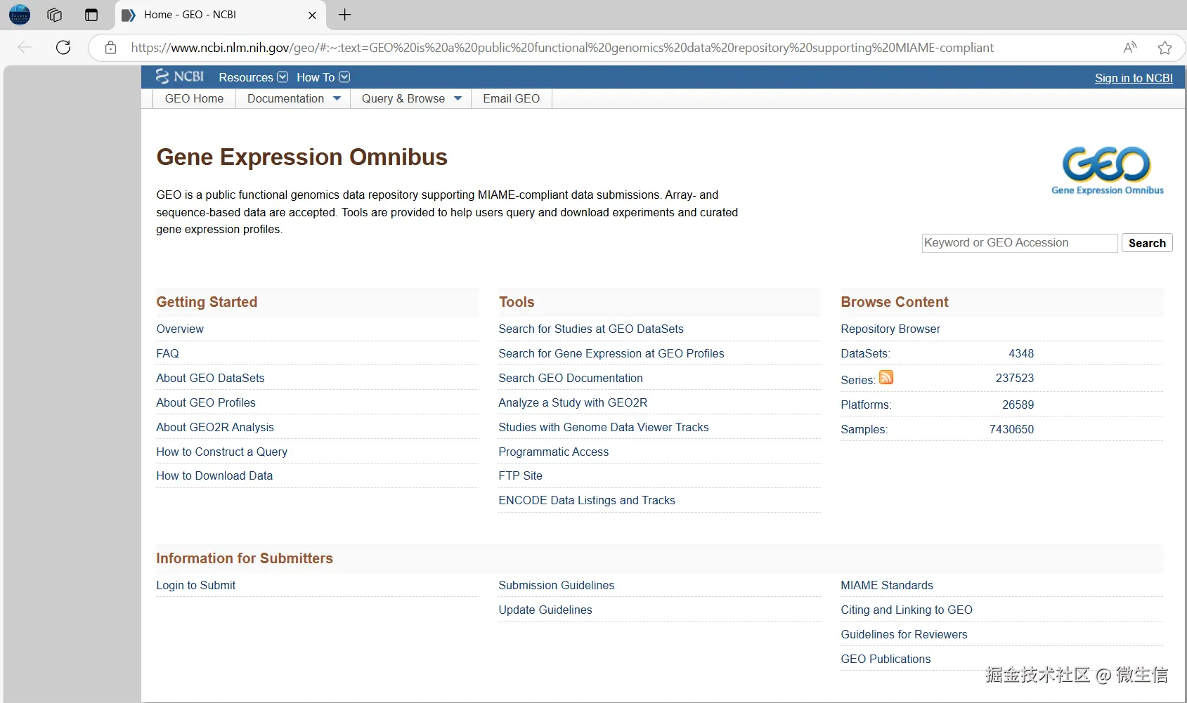The width and height of the screenshot is (1187, 703).
Task: Open Citing and Linking to GEO
Action: 907,610
